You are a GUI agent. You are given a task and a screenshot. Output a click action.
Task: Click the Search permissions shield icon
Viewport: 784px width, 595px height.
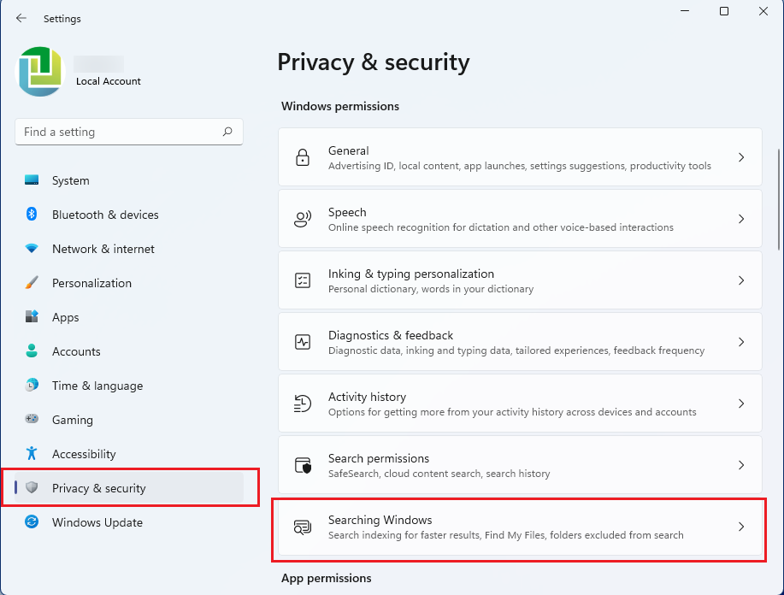click(x=303, y=465)
